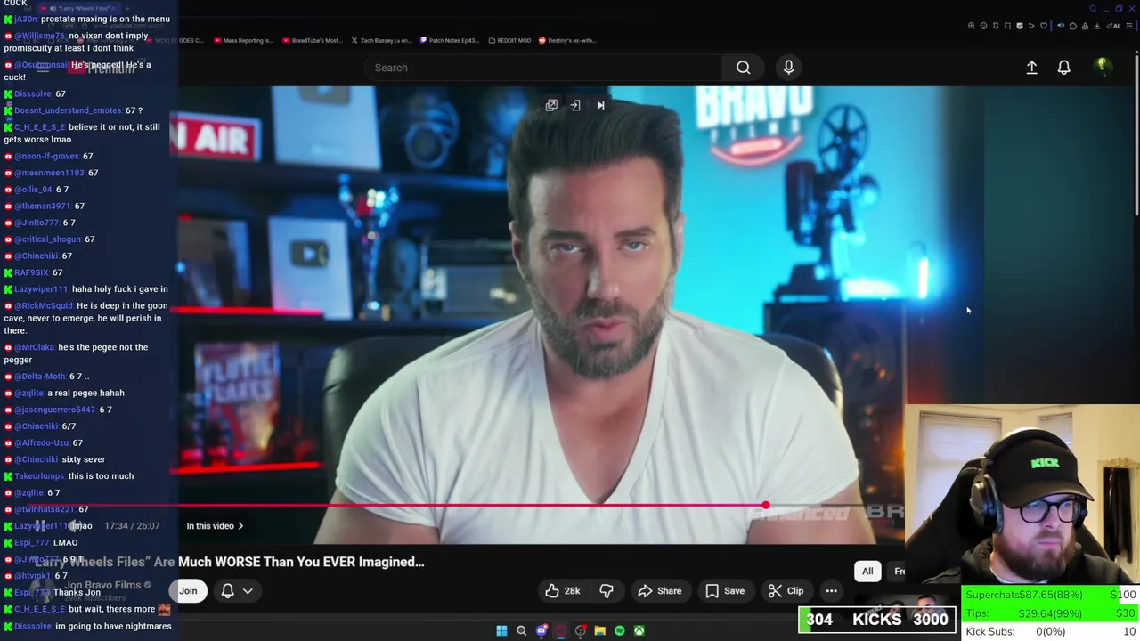The image size is (1140, 641).
Task: Open Xbox app from the taskbar
Action: coord(639,630)
